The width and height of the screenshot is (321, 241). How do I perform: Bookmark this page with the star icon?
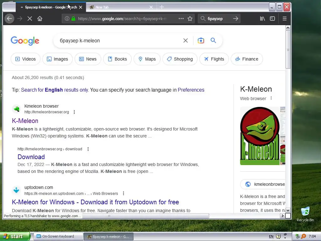click(190, 19)
